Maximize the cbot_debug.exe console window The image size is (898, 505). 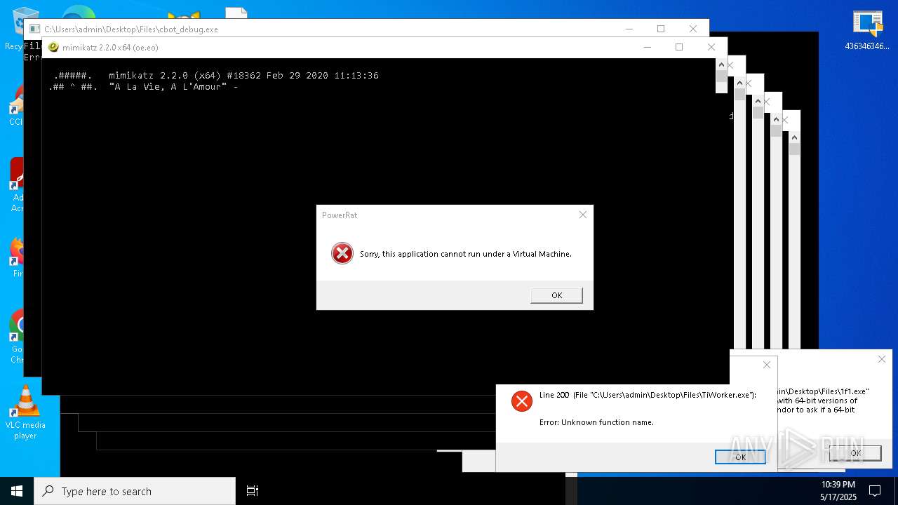pyautogui.click(x=661, y=29)
